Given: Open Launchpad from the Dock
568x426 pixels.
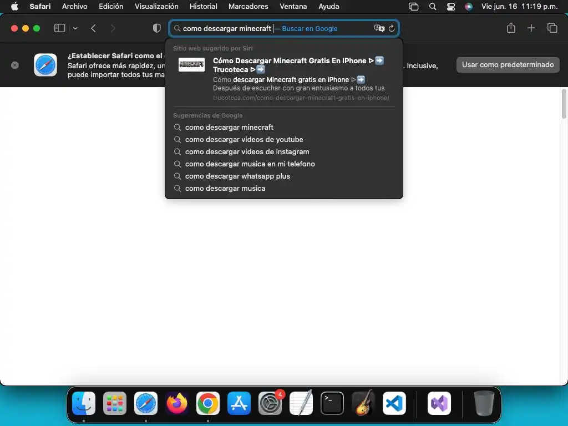Looking at the screenshot, I should click(115, 403).
